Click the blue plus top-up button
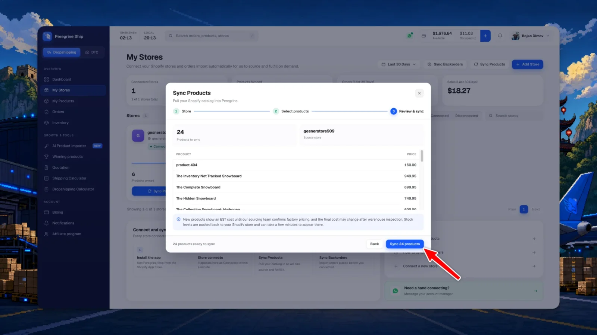 coord(485,36)
